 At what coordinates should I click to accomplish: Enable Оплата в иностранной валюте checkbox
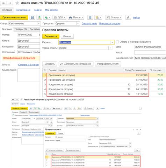coord(117,42)
